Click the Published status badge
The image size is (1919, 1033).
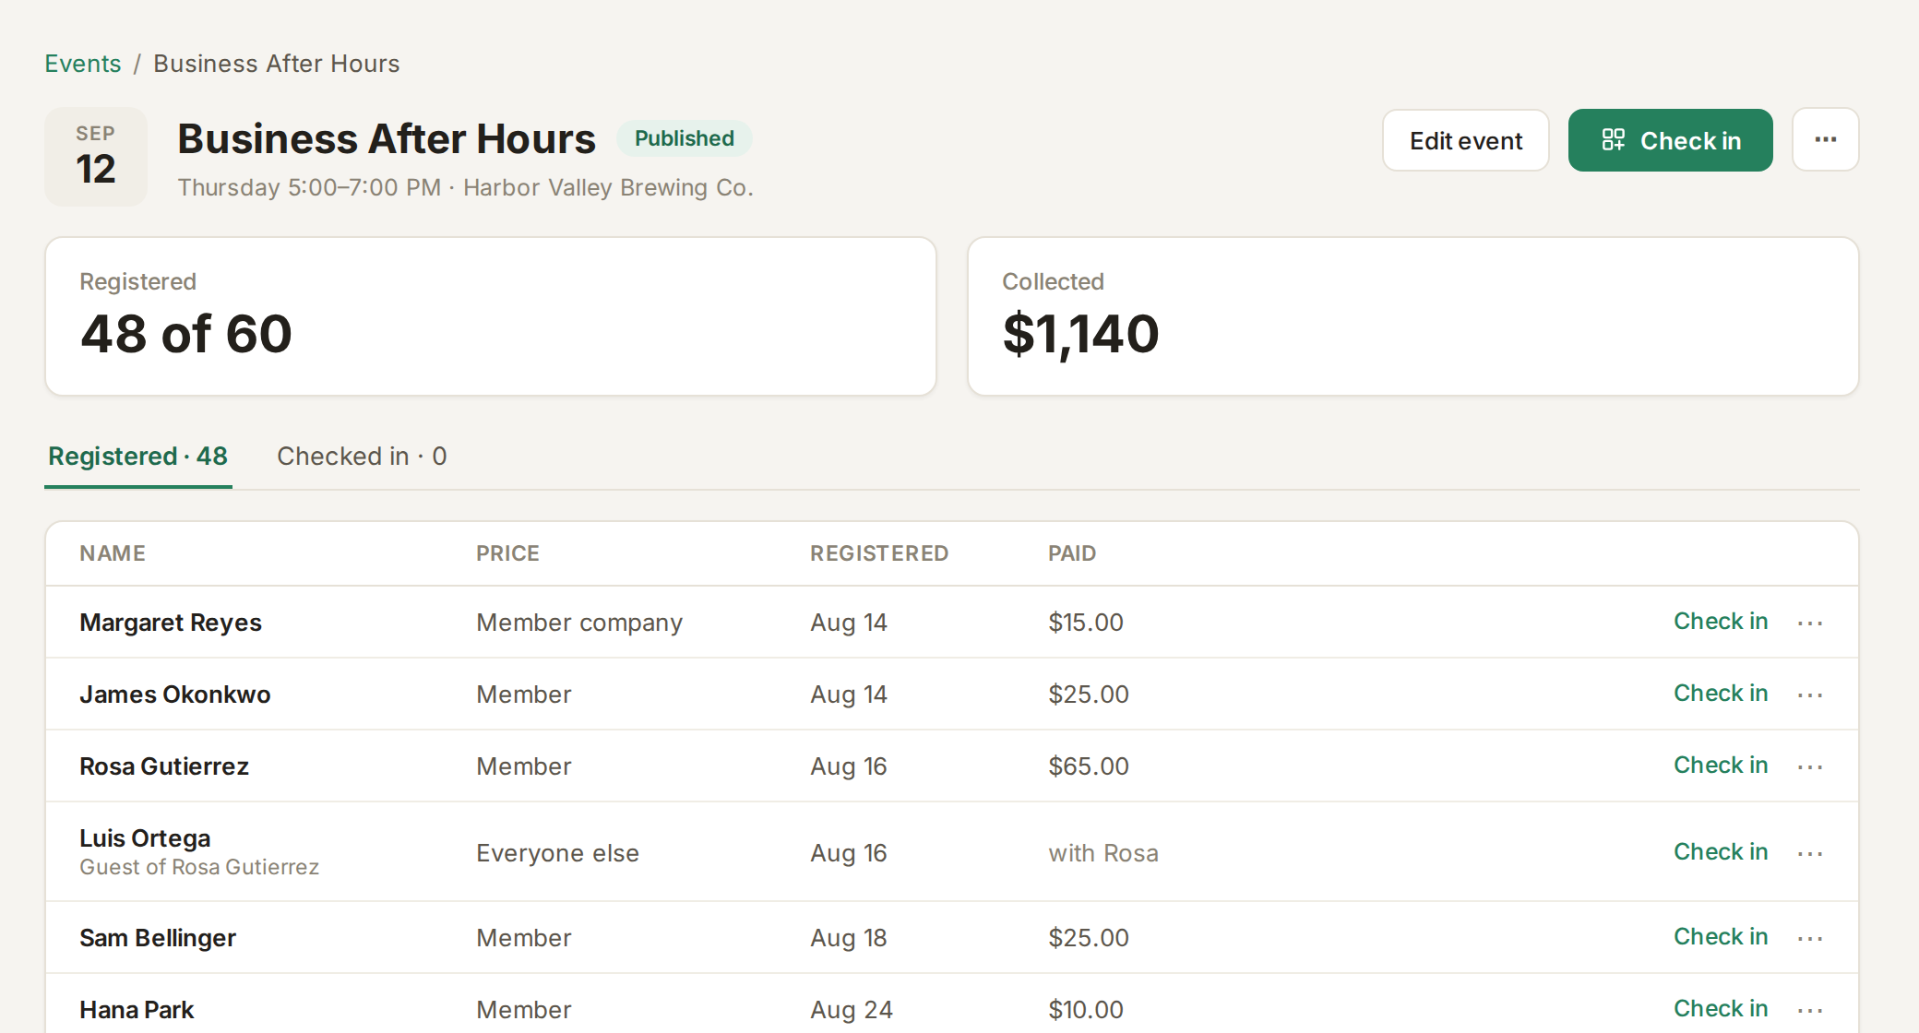pyautogui.click(x=685, y=138)
